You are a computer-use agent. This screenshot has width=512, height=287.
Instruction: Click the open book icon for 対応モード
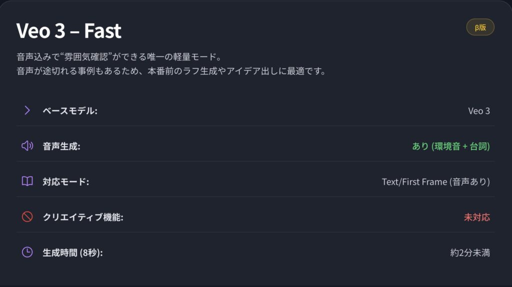pyautogui.click(x=27, y=181)
